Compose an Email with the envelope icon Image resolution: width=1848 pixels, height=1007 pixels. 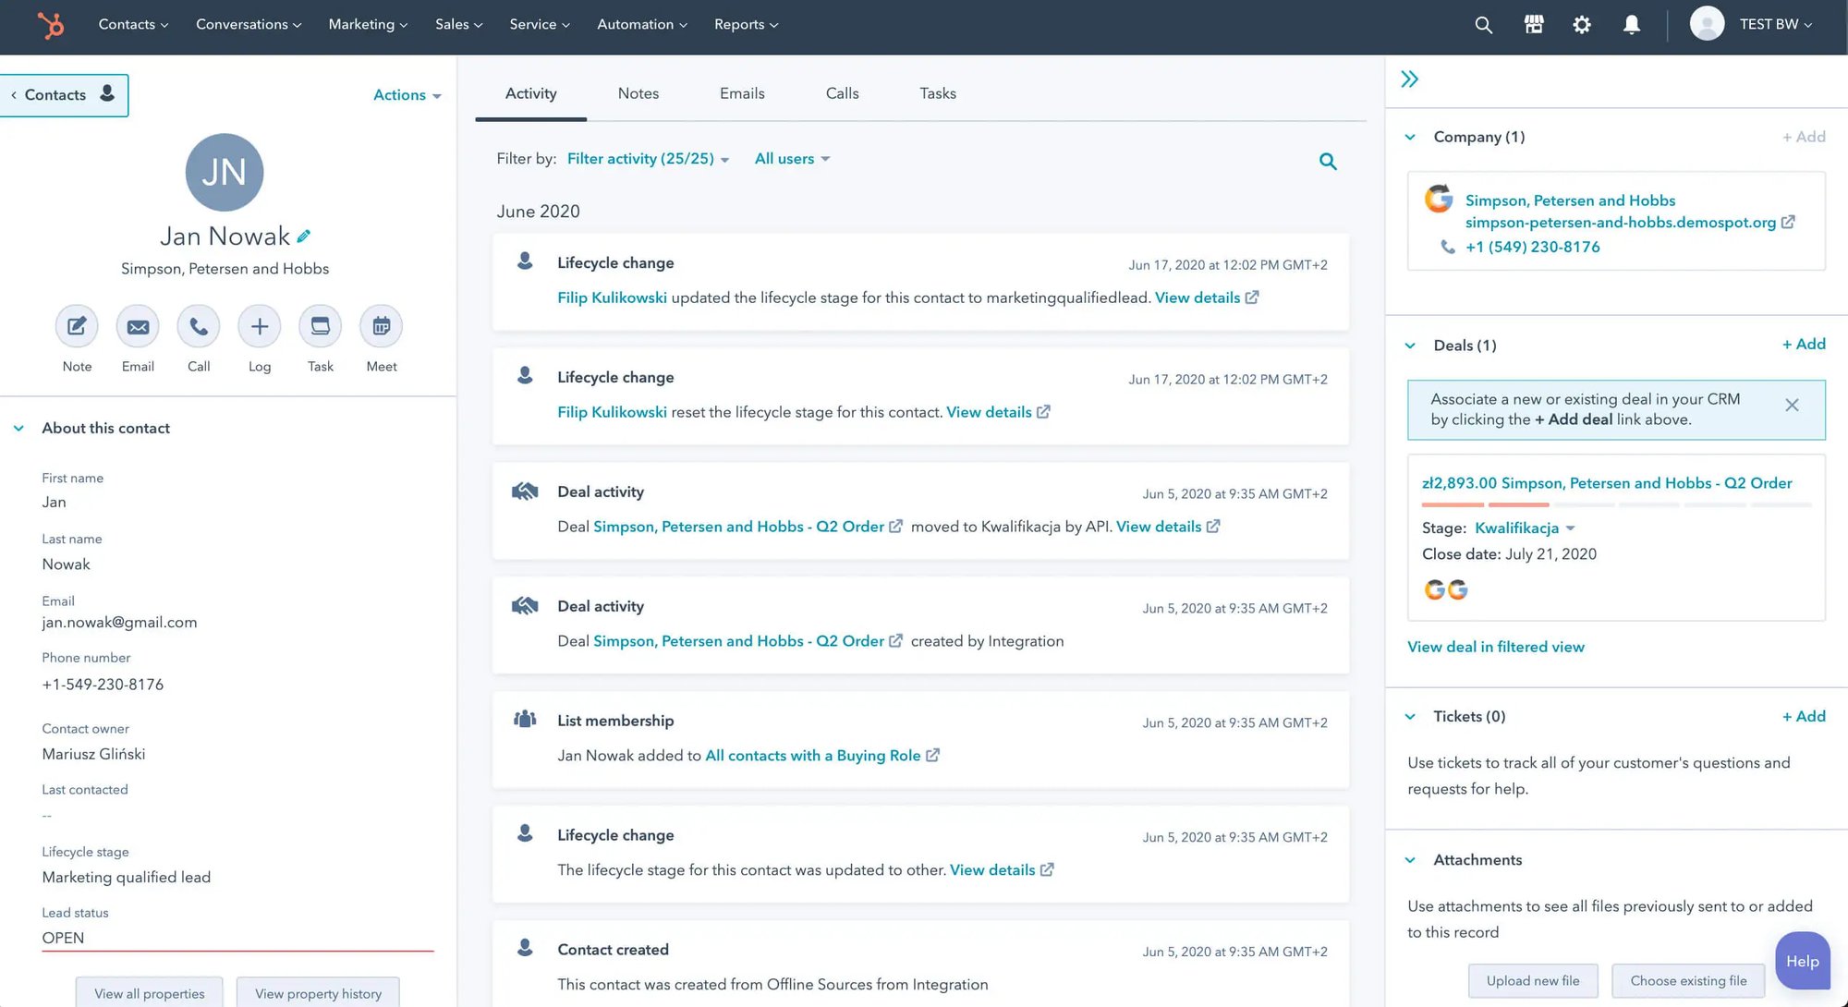138,326
